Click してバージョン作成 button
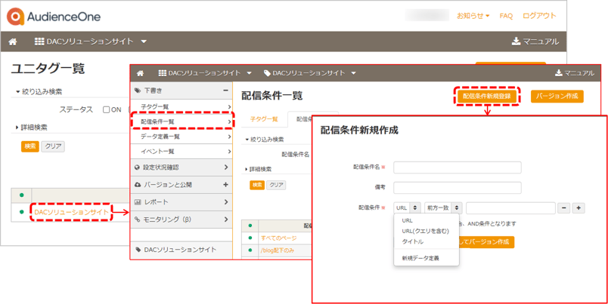608x304 pixels. 486,241
